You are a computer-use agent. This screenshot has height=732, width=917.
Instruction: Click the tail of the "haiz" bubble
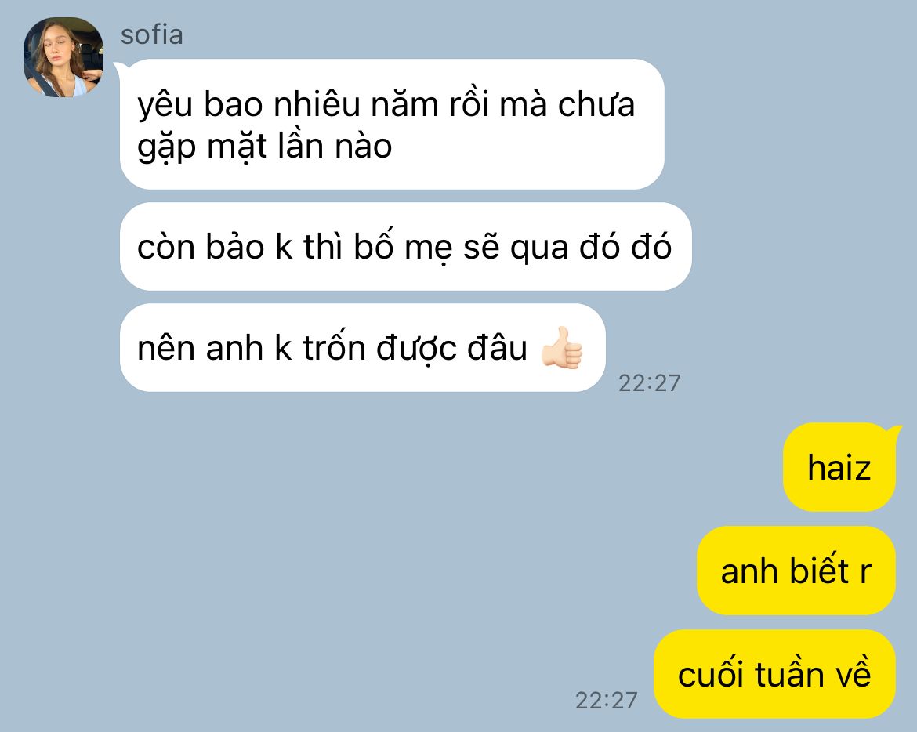pyautogui.click(x=895, y=431)
